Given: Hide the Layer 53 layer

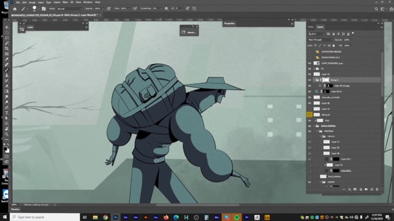Looking at the screenshot, I should pyautogui.click(x=310, y=142).
